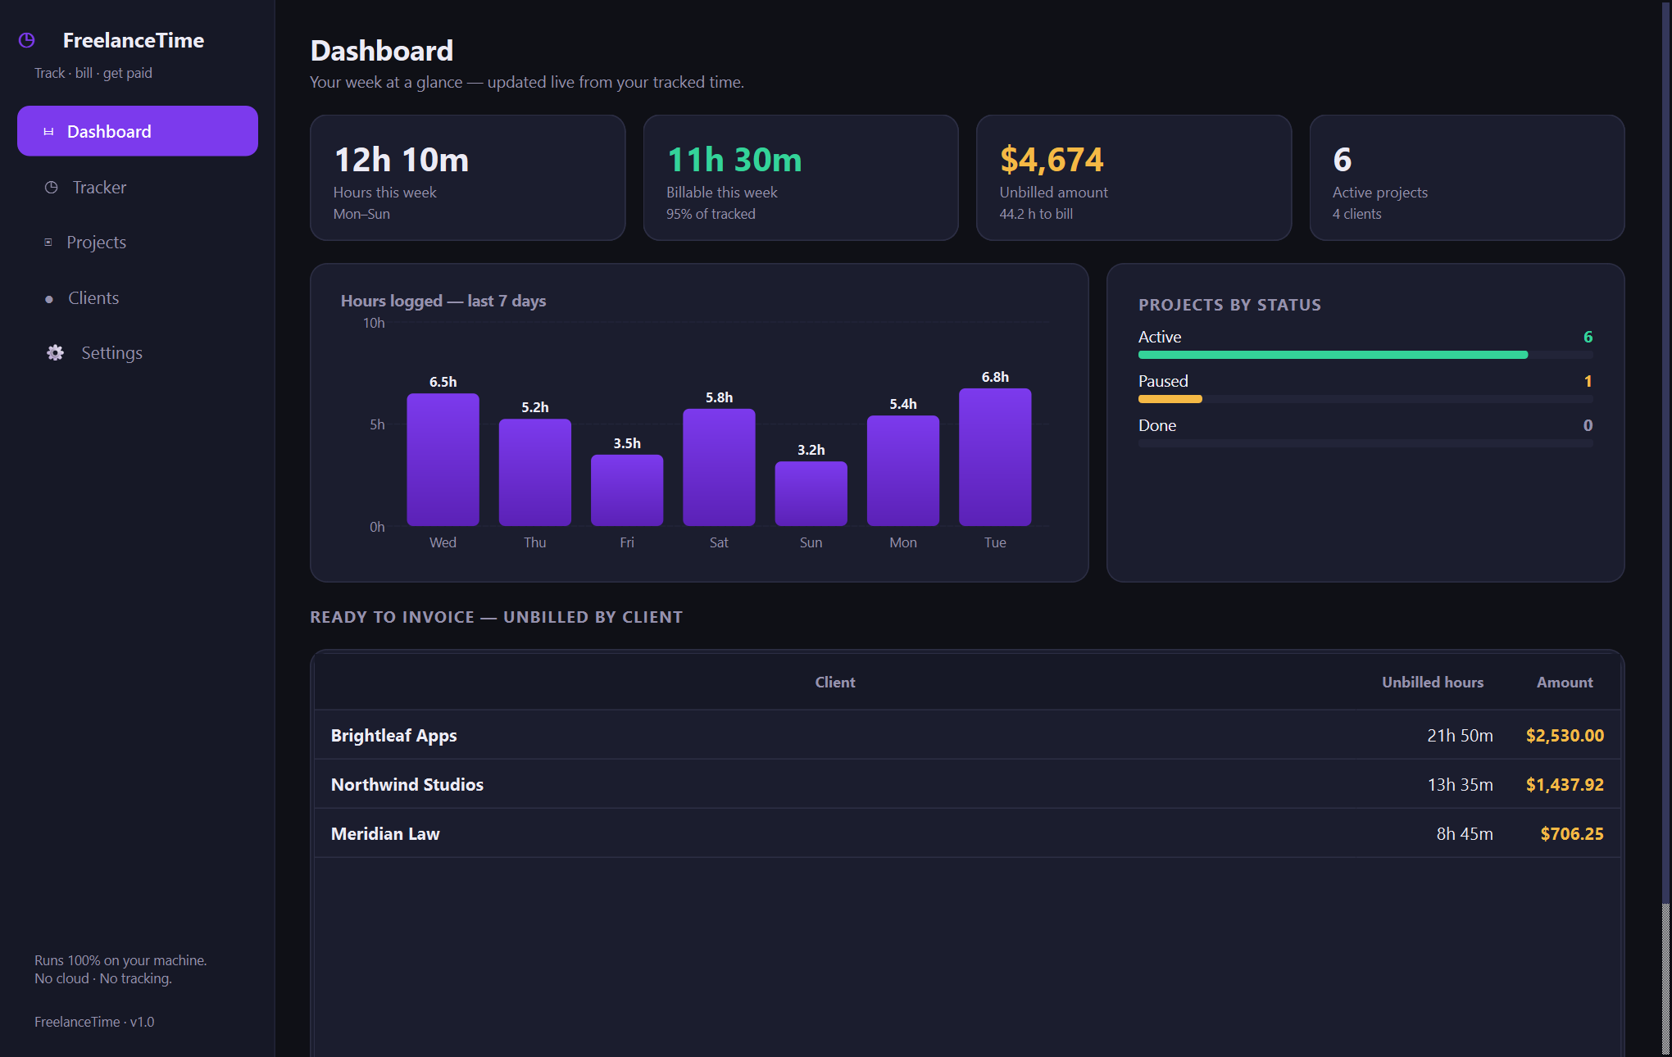Image resolution: width=1672 pixels, height=1057 pixels.
Task: Click the Sun 3.2h bar
Action: click(x=811, y=493)
